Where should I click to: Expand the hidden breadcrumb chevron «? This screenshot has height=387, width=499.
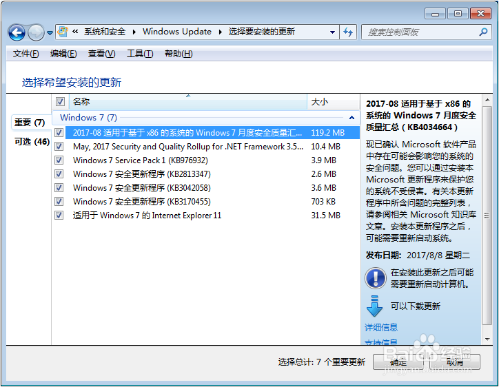pos(75,32)
